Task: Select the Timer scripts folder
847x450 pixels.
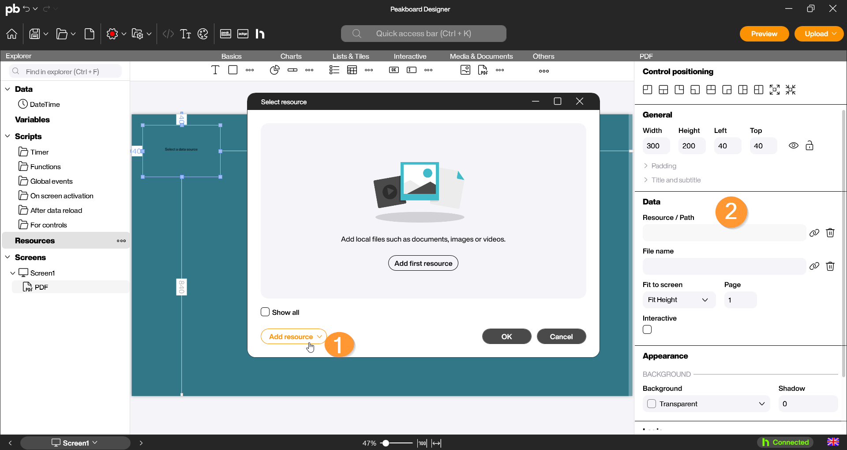Action: (x=39, y=152)
